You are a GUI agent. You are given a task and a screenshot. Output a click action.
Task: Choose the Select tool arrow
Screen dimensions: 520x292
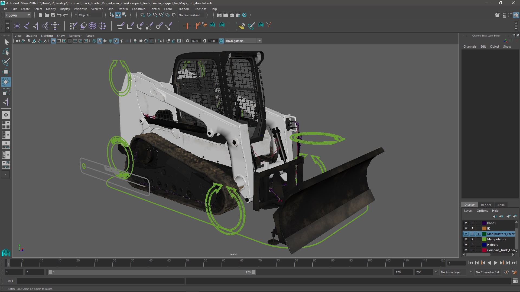[x=6, y=42]
